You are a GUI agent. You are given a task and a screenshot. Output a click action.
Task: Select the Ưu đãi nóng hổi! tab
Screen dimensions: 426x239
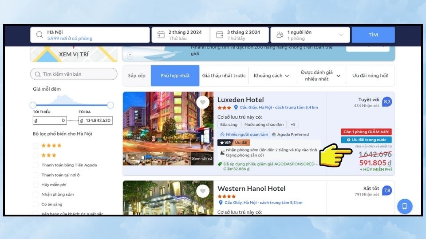click(x=370, y=76)
